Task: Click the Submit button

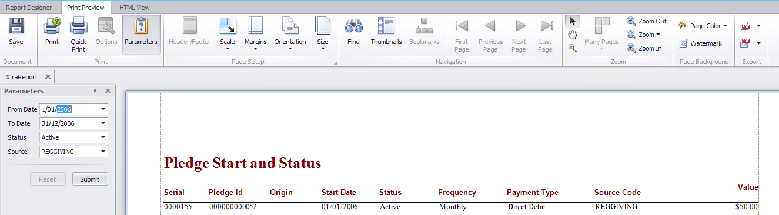Action: (90, 179)
